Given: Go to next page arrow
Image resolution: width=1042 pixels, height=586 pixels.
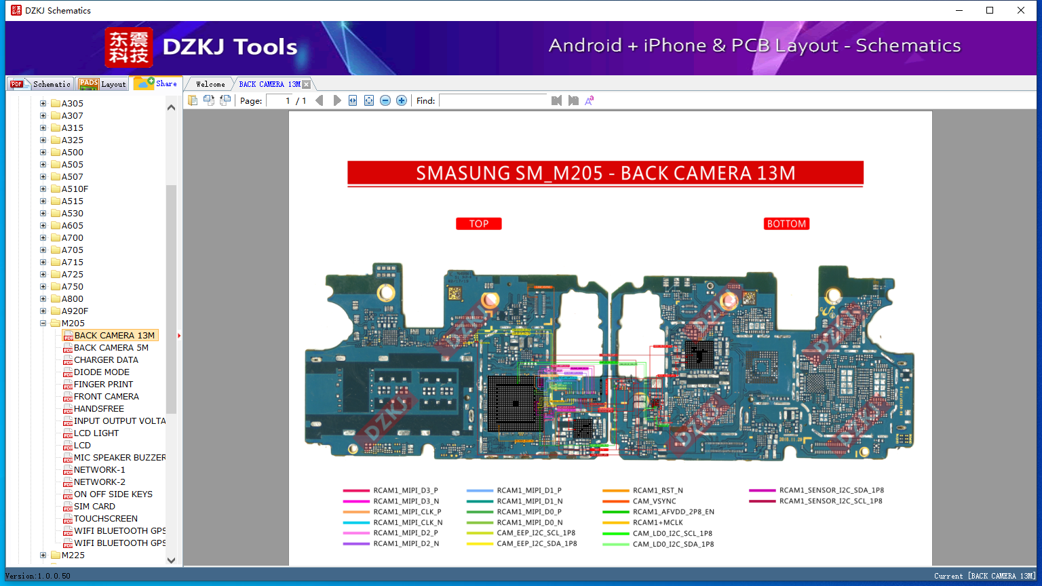Looking at the screenshot, I should pyautogui.click(x=337, y=100).
